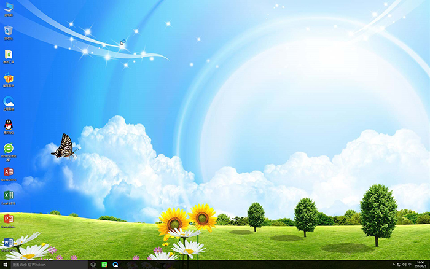Launch the Kuwo Music desktop shortcut
This screenshot has height=269, width=430.
coord(9,78)
